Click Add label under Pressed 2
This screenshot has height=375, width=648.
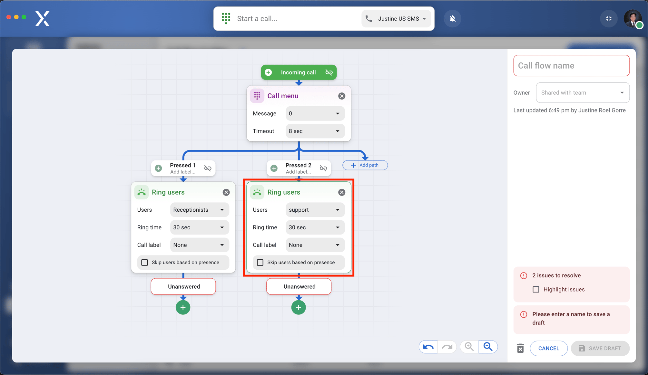click(x=298, y=172)
